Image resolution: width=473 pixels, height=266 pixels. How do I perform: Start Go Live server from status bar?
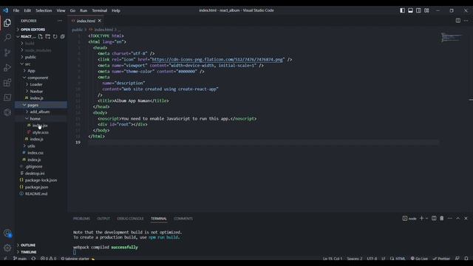419,259
